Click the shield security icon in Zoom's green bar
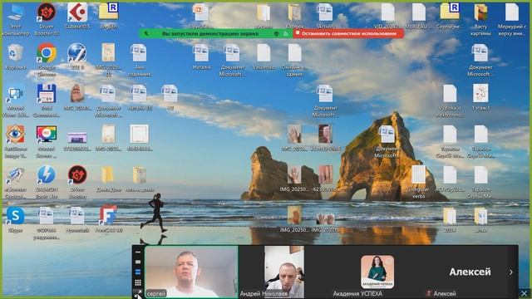The height and width of the screenshot is (299, 532). tap(277, 33)
